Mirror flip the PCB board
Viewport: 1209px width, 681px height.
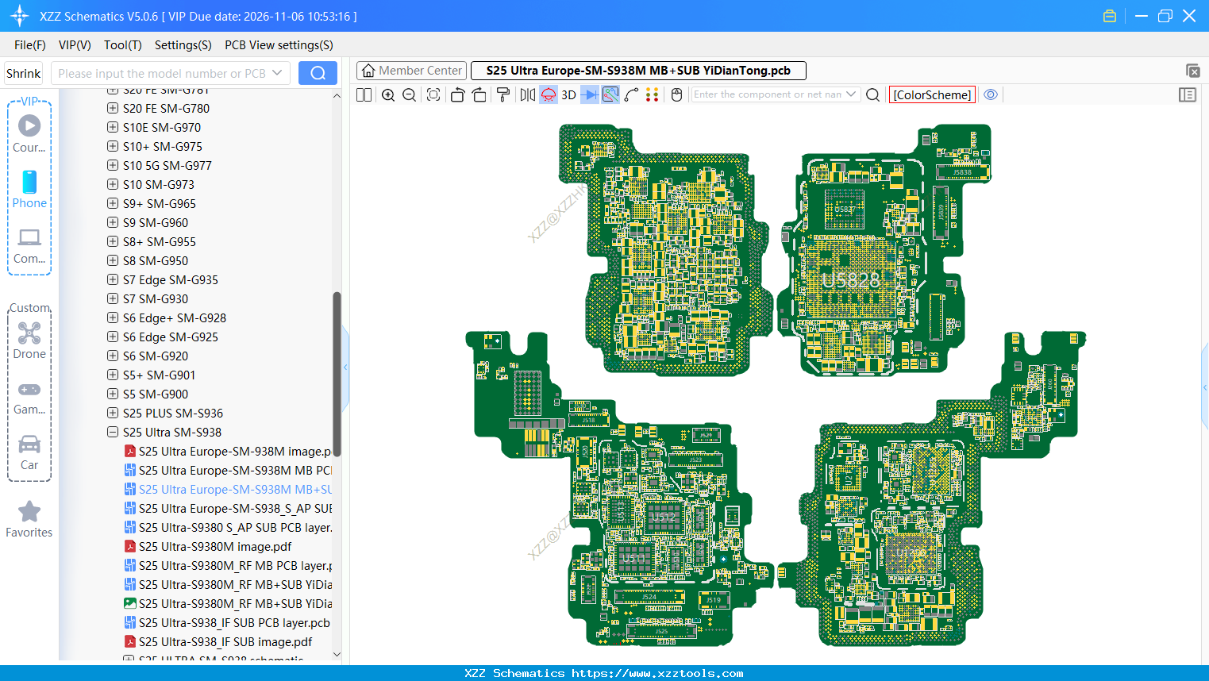click(x=528, y=94)
